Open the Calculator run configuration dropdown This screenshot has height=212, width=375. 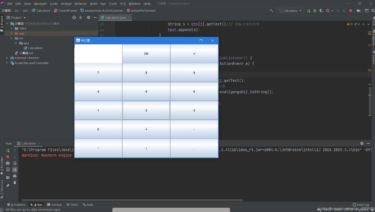tap(290, 11)
